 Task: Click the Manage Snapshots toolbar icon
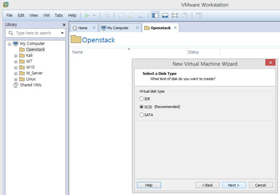tap(141, 15)
